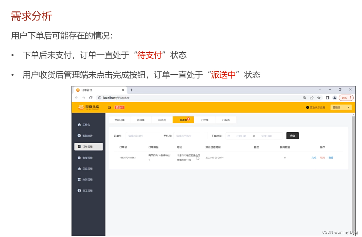Open 营业状态设置 clock setting
Viewport: 362px width, 237px height.
pos(315,107)
